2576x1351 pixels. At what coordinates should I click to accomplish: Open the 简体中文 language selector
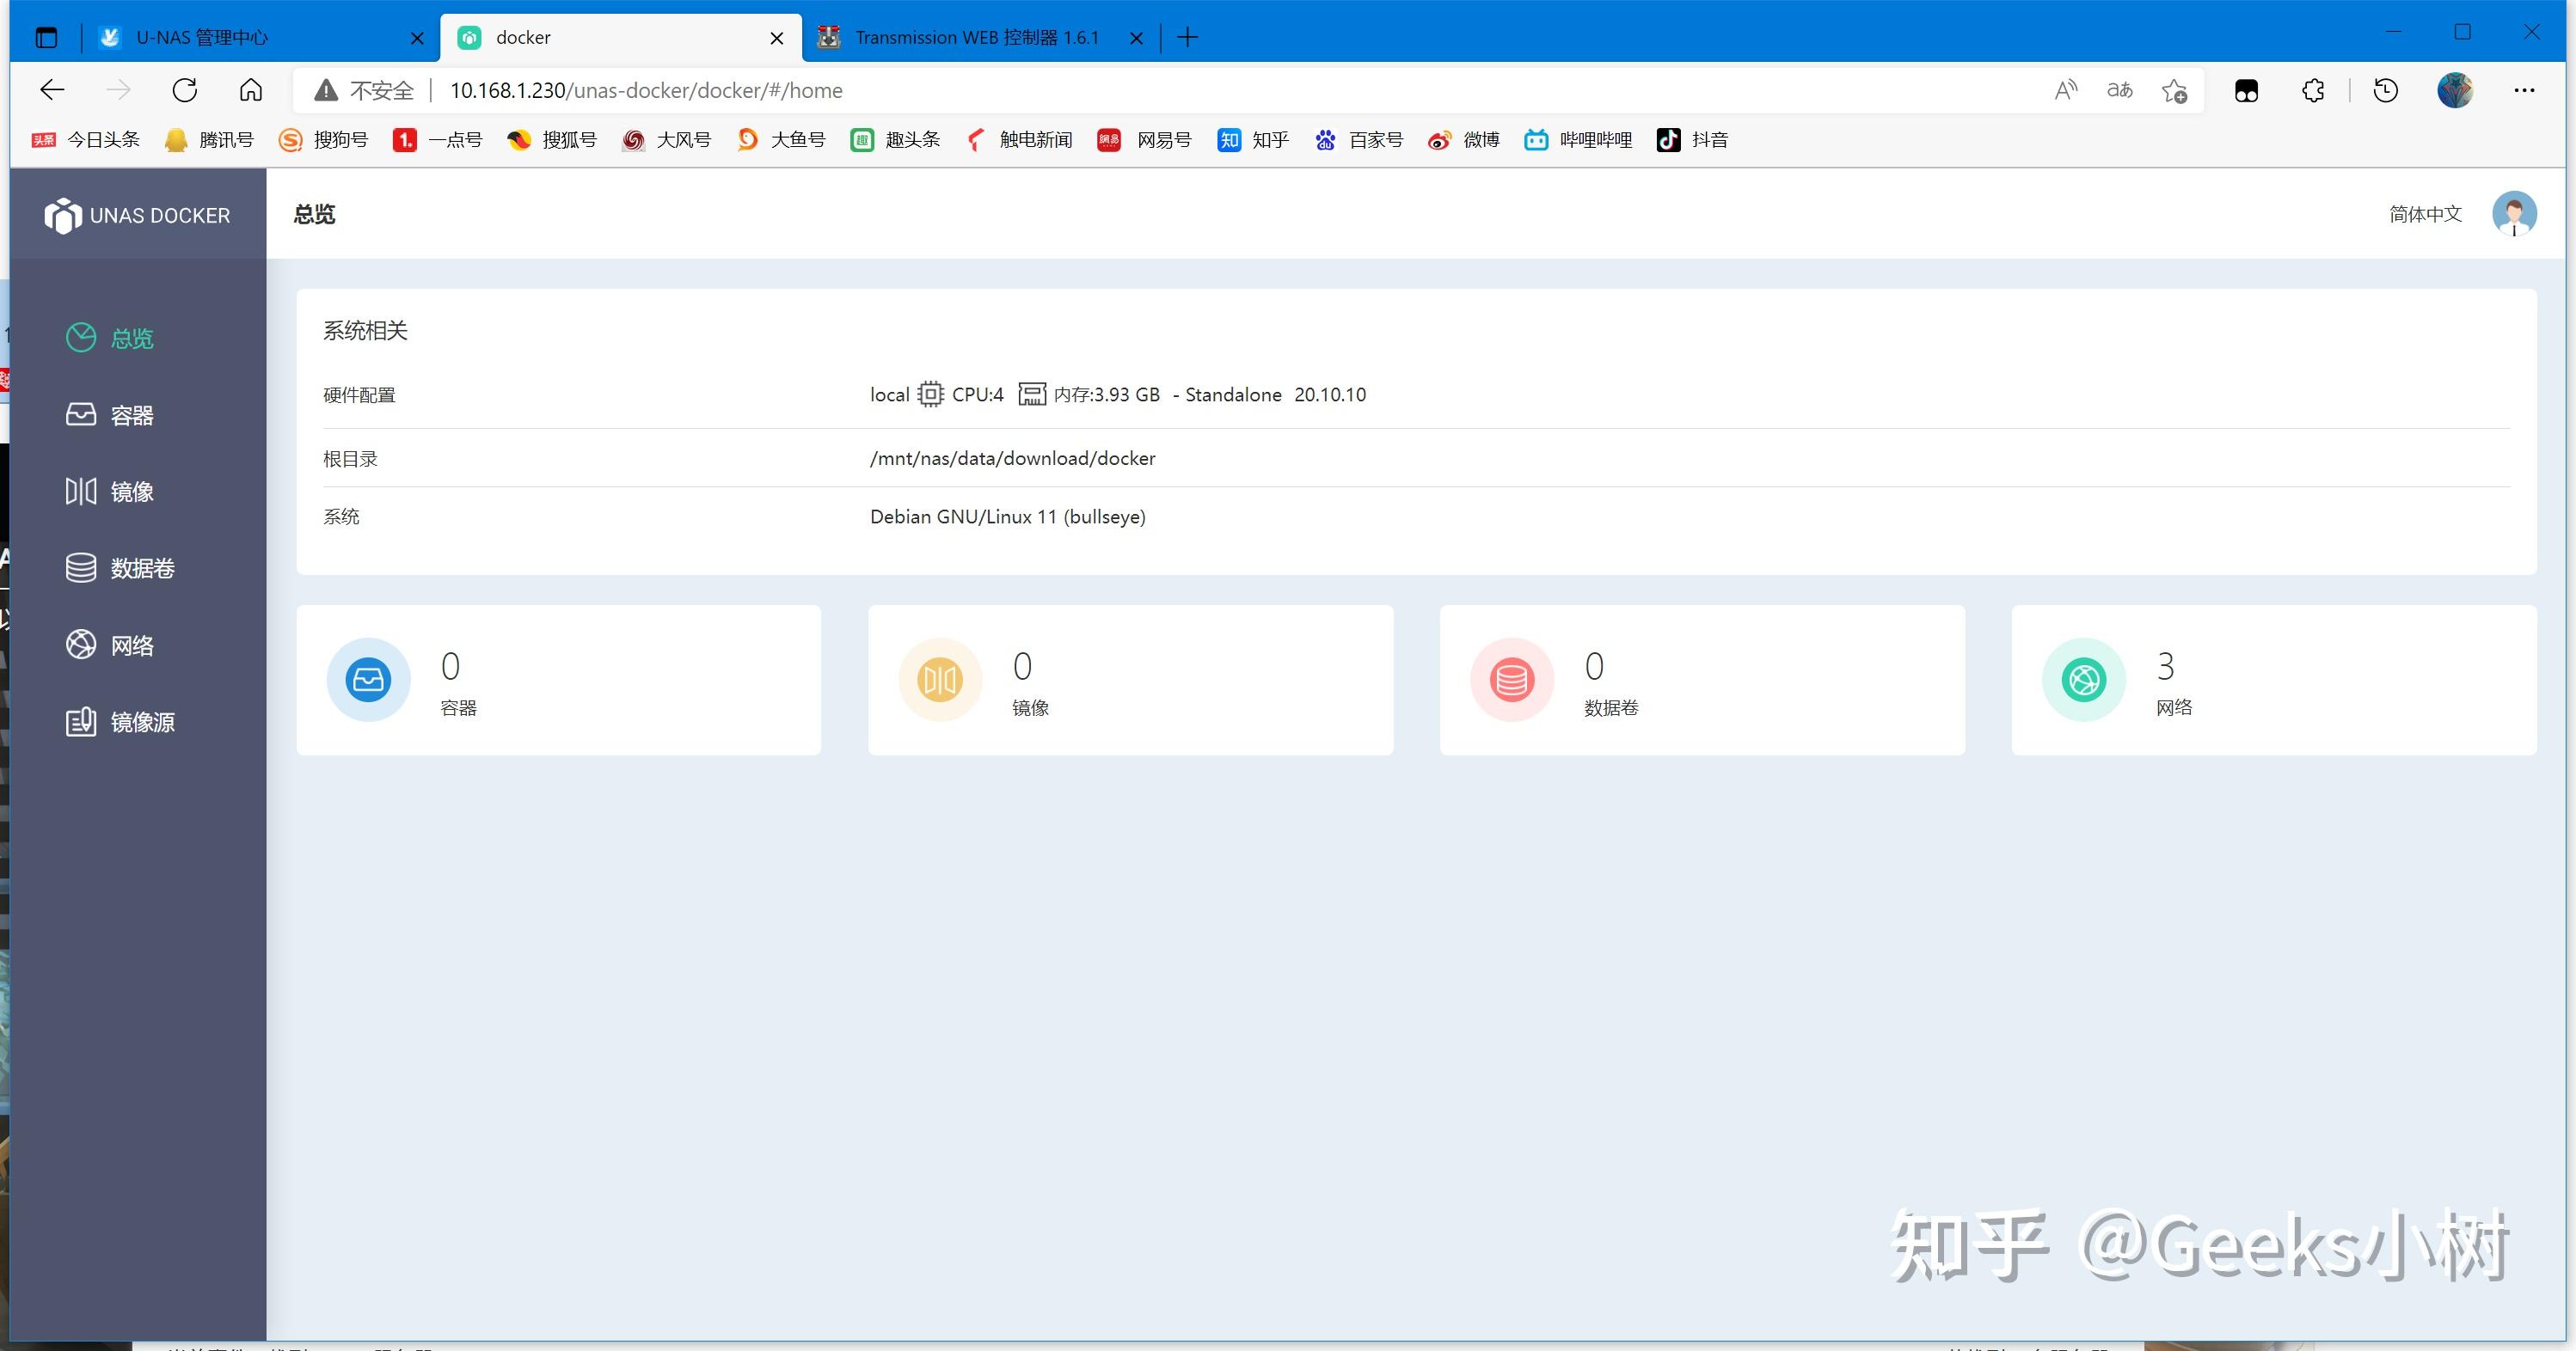[x=2425, y=214]
